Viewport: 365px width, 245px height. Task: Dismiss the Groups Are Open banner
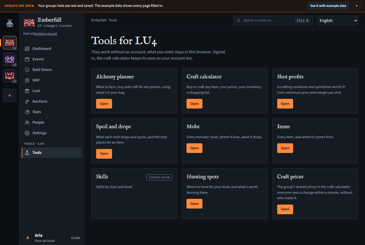357,6
